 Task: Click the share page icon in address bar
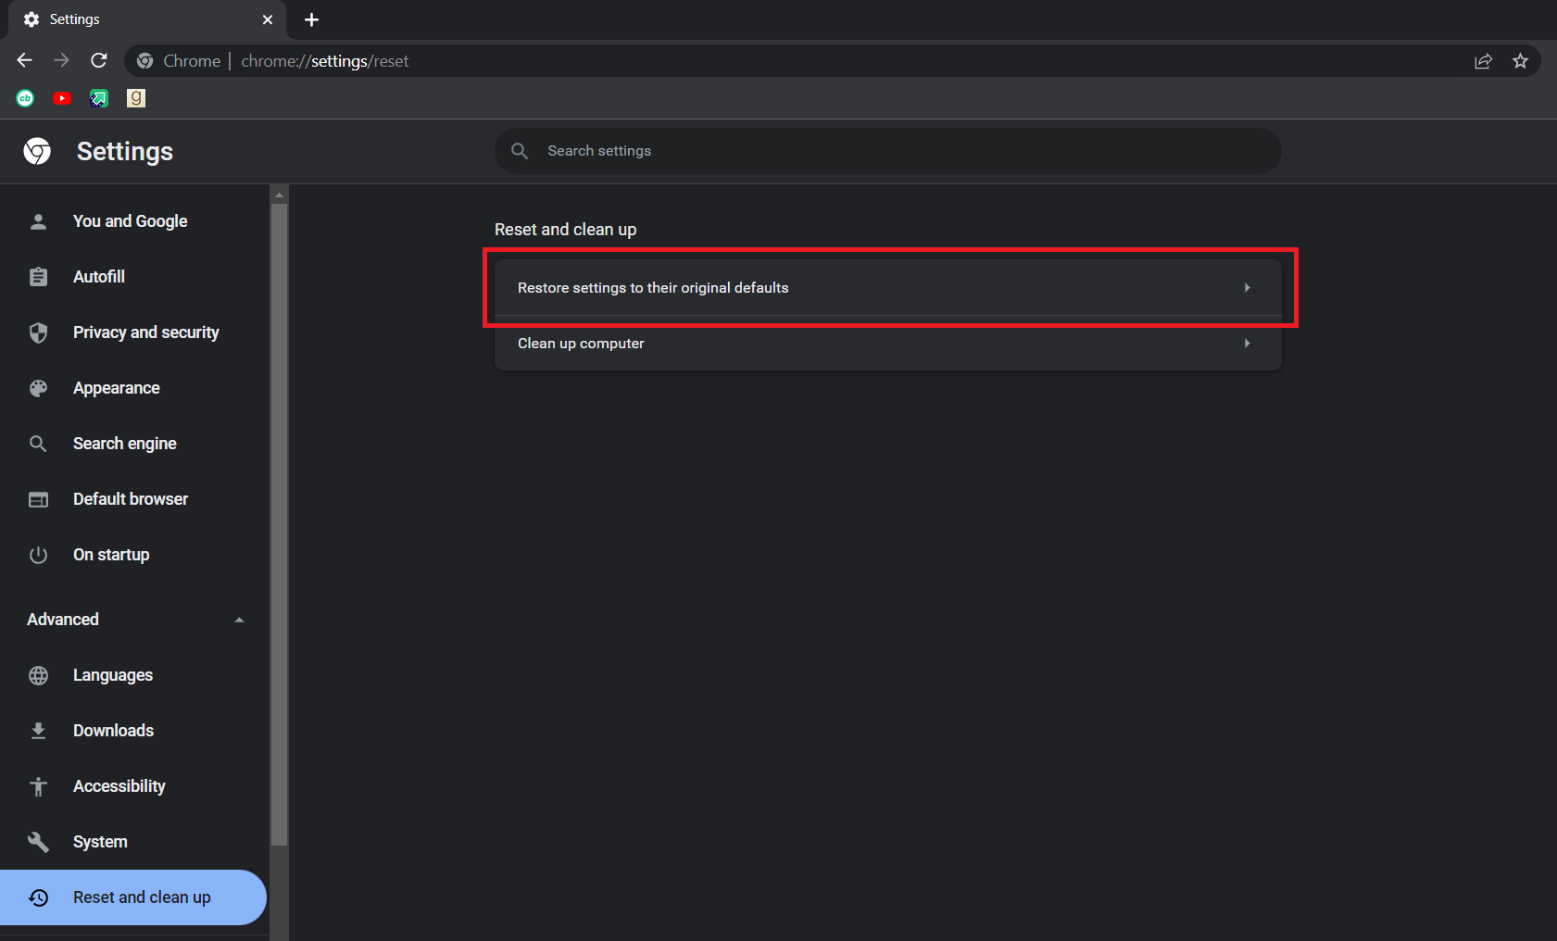click(1483, 61)
